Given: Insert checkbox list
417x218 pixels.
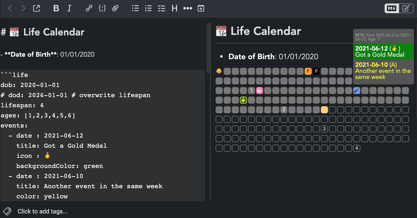Looking at the screenshot, I should pyautogui.click(x=161, y=8).
